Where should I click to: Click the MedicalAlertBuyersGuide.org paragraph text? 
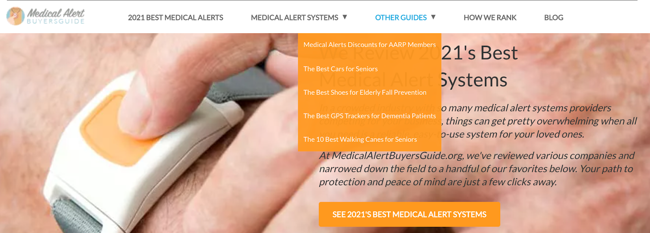[x=477, y=169]
